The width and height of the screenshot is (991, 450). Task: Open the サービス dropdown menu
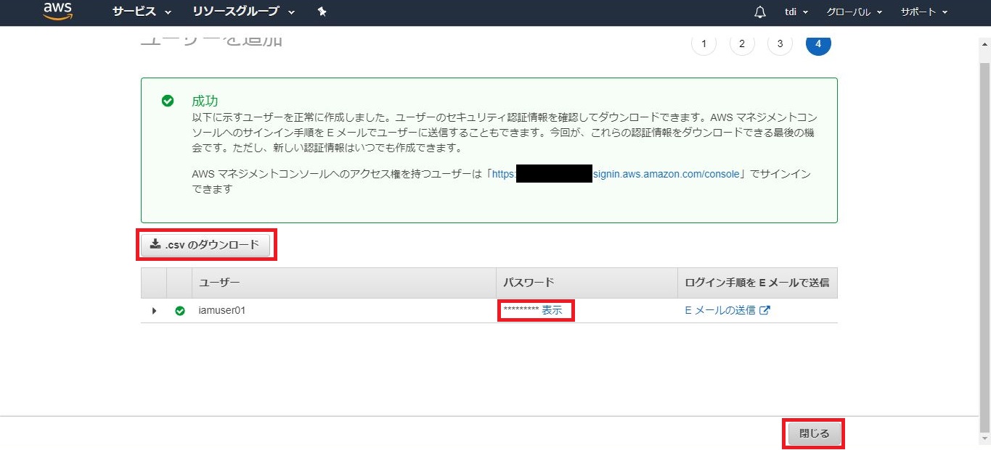click(x=142, y=12)
